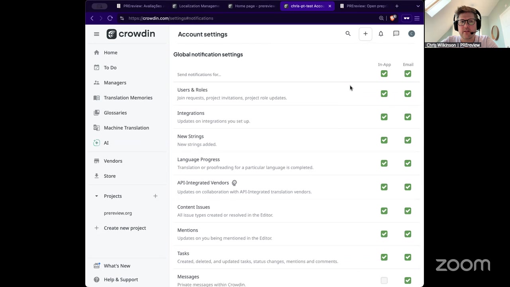Add new project with plus beside Projects
510x287 pixels.
tap(155, 196)
